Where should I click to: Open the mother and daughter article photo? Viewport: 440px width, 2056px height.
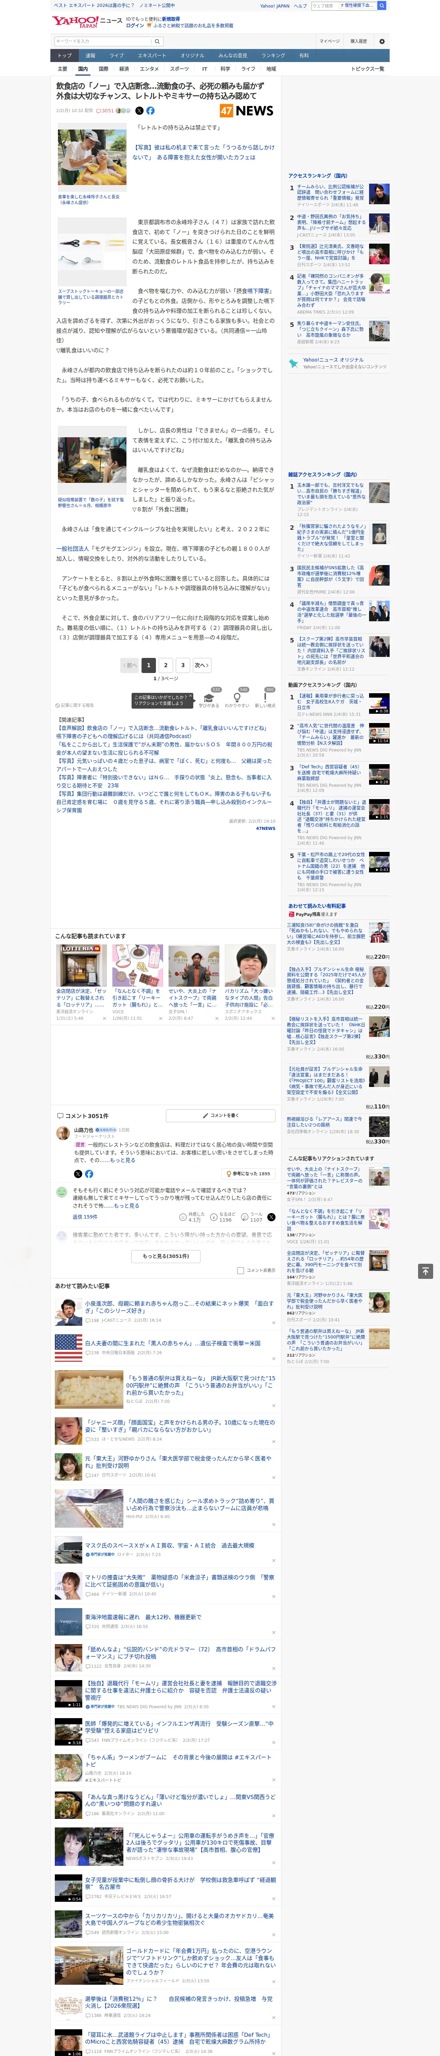click(91, 158)
